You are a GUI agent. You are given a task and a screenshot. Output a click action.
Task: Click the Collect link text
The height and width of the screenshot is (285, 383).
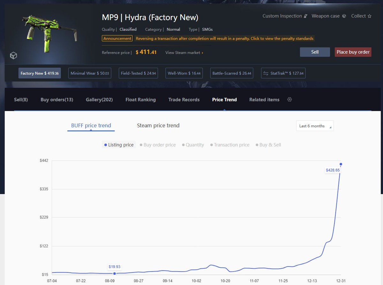click(358, 16)
